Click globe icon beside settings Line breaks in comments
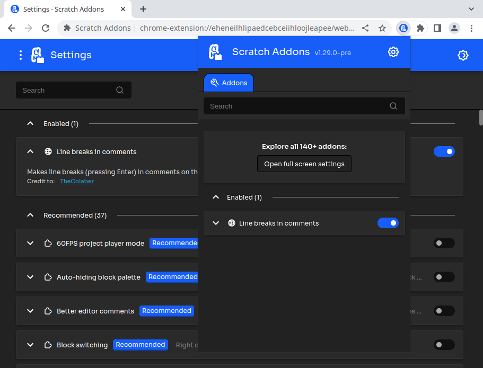483x368 pixels. click(x=48, y=151)
